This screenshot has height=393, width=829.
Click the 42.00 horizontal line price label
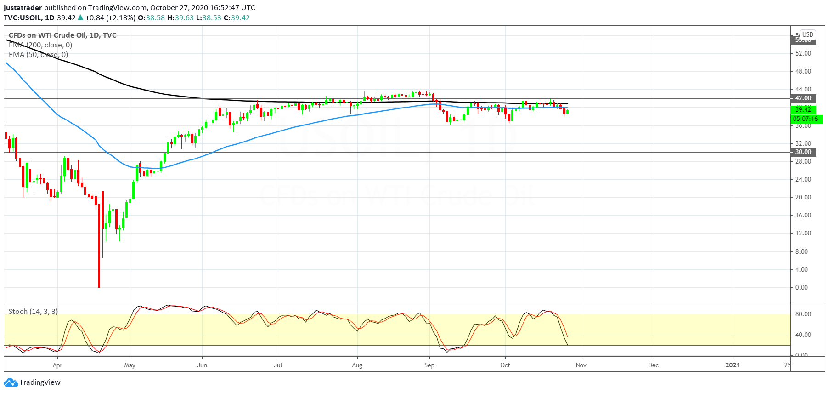click(x=803, y=98)
